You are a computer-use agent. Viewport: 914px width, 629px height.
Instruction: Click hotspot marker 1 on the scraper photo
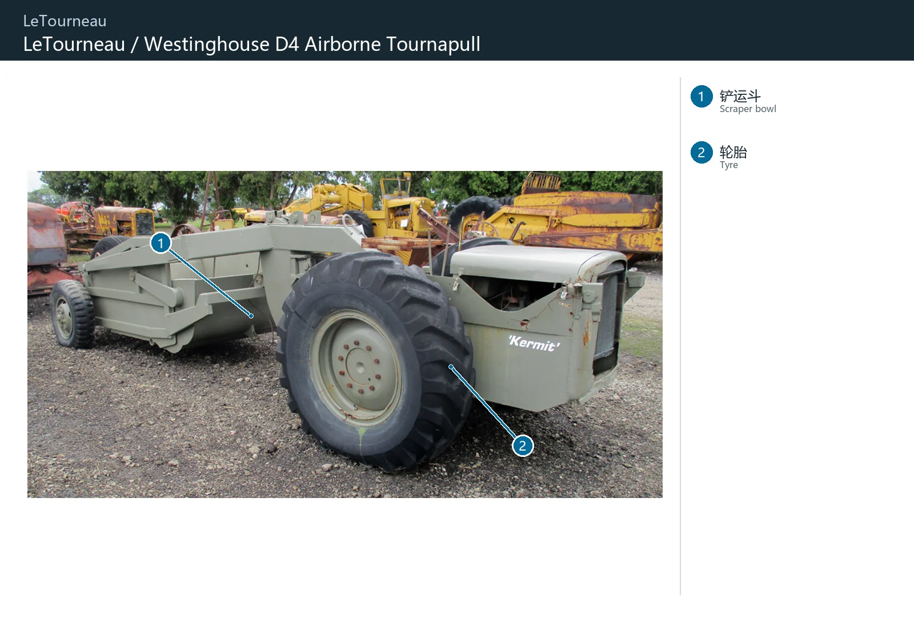tap(161, 243)
